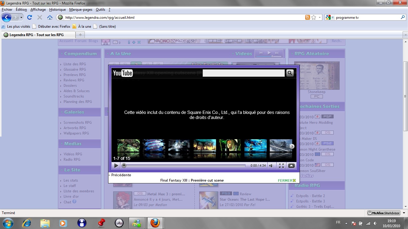Reload the page with the refresh icon

pos(30,17)
